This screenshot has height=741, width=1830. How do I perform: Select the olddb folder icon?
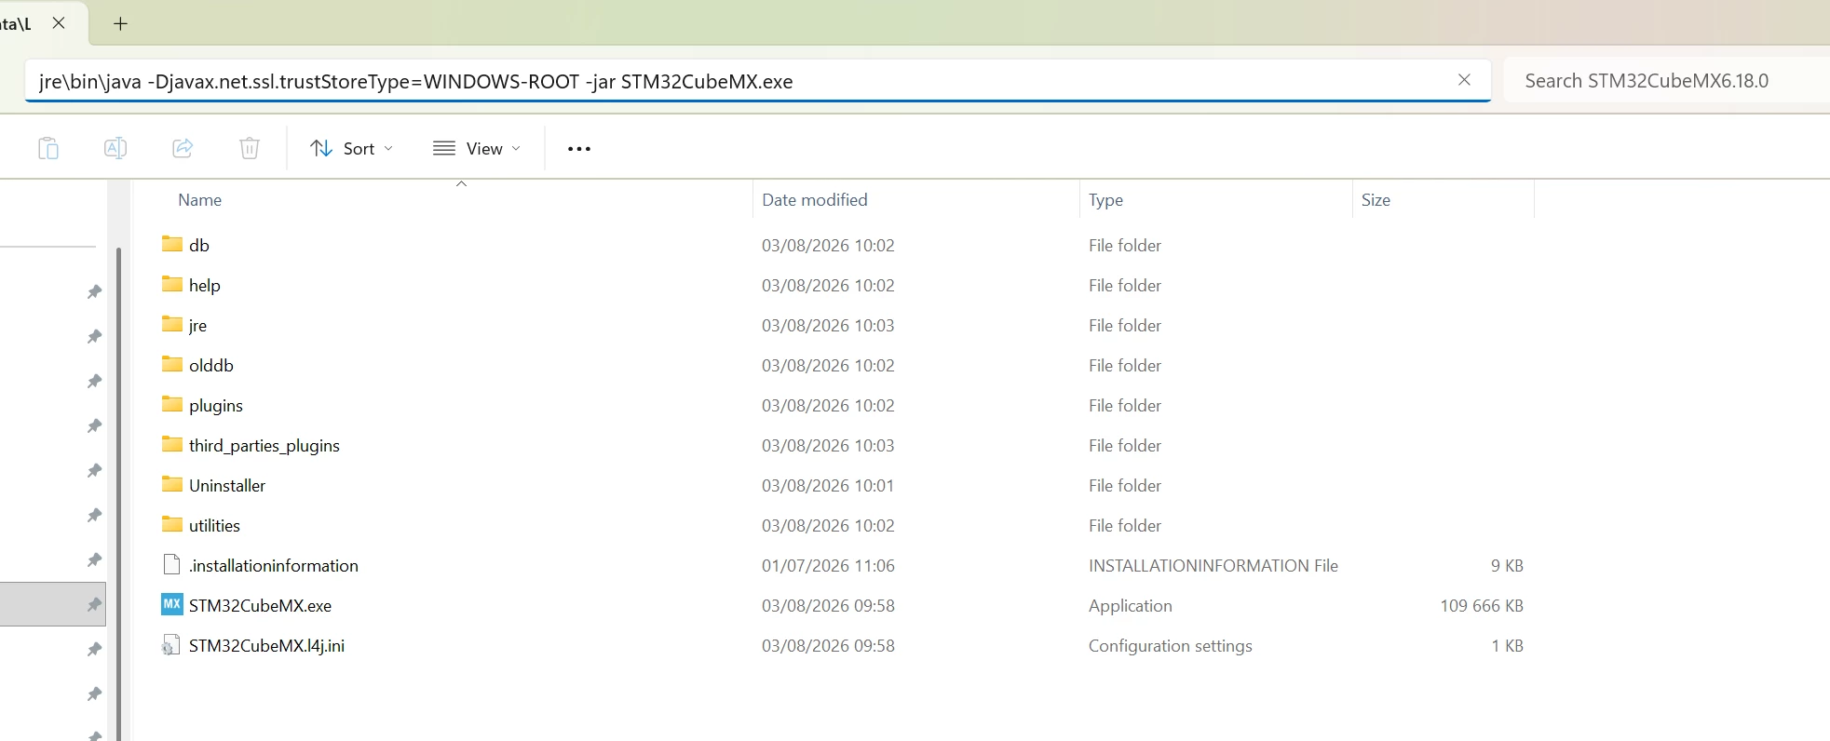(x=172, y=364)
